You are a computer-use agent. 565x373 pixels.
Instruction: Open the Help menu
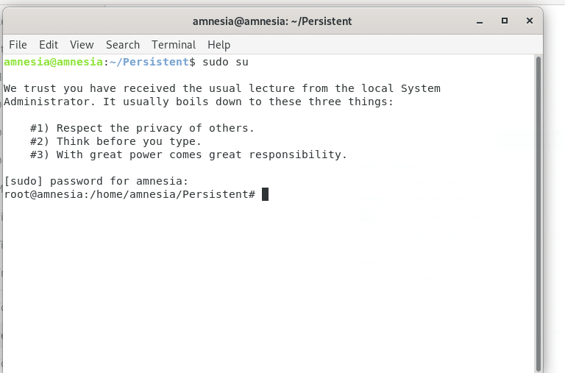(x=218, y=45)
